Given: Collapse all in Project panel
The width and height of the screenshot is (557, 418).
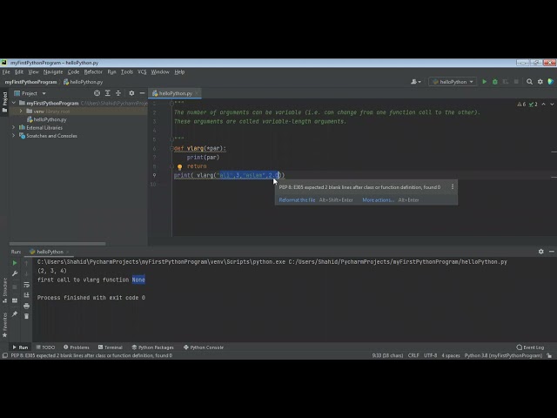Looking at the screenshot, I should coord(118,93).
